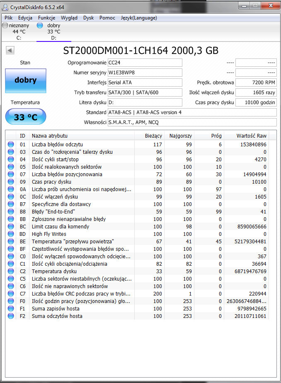This screenshot has height=383, width=281.
Task: Open the Edycja menu
Action: (25, 18)
